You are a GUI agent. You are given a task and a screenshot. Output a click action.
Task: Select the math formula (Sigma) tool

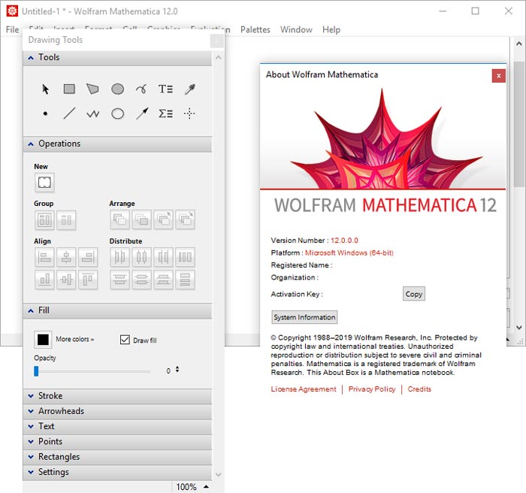(x=166, y=113)
